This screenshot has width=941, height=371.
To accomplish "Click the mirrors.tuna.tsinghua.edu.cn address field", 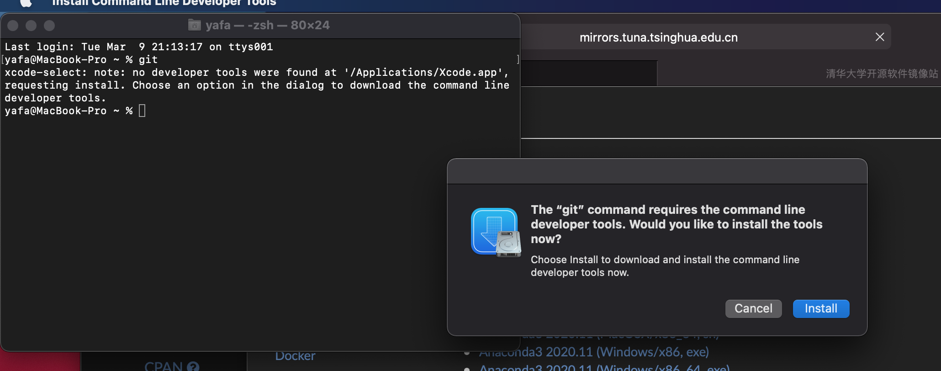I will point(705,37).
